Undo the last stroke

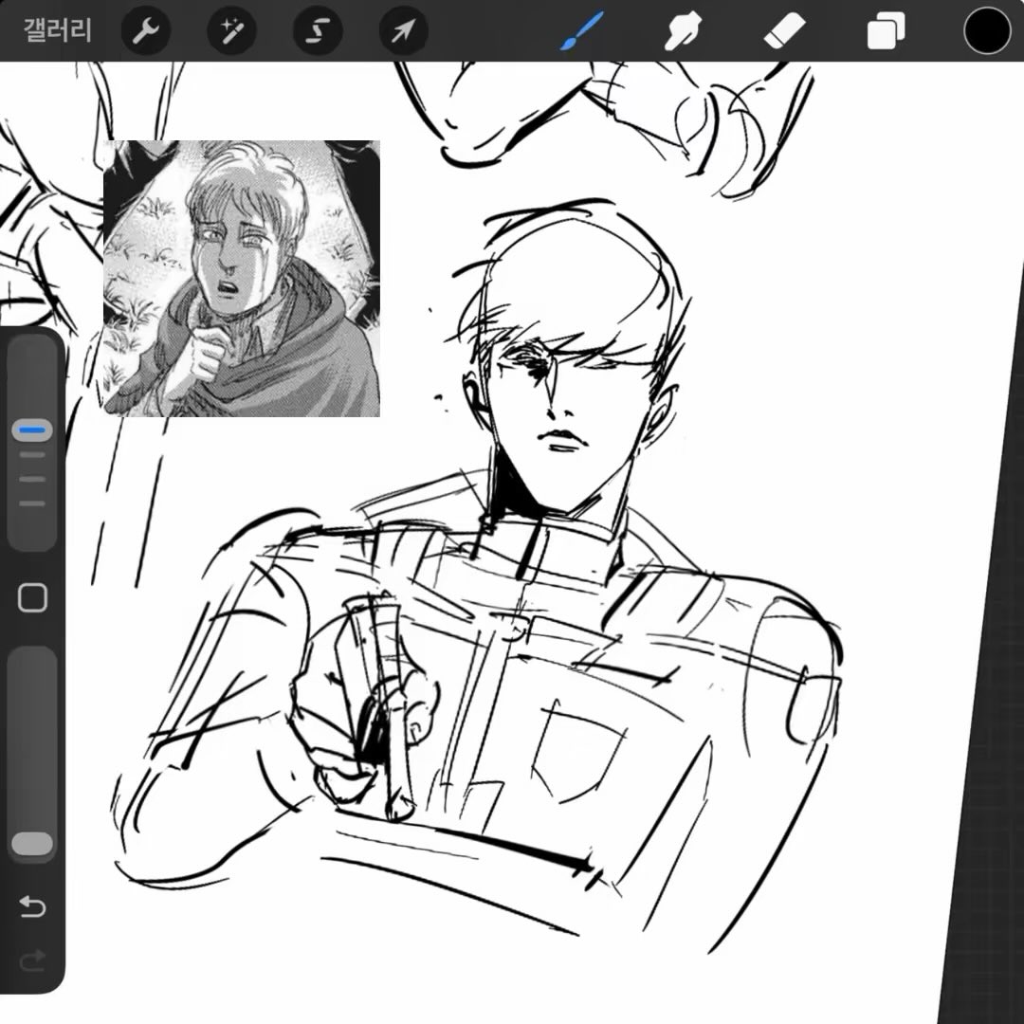32,905
